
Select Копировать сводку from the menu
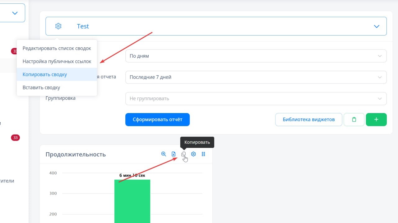point(57,74)
